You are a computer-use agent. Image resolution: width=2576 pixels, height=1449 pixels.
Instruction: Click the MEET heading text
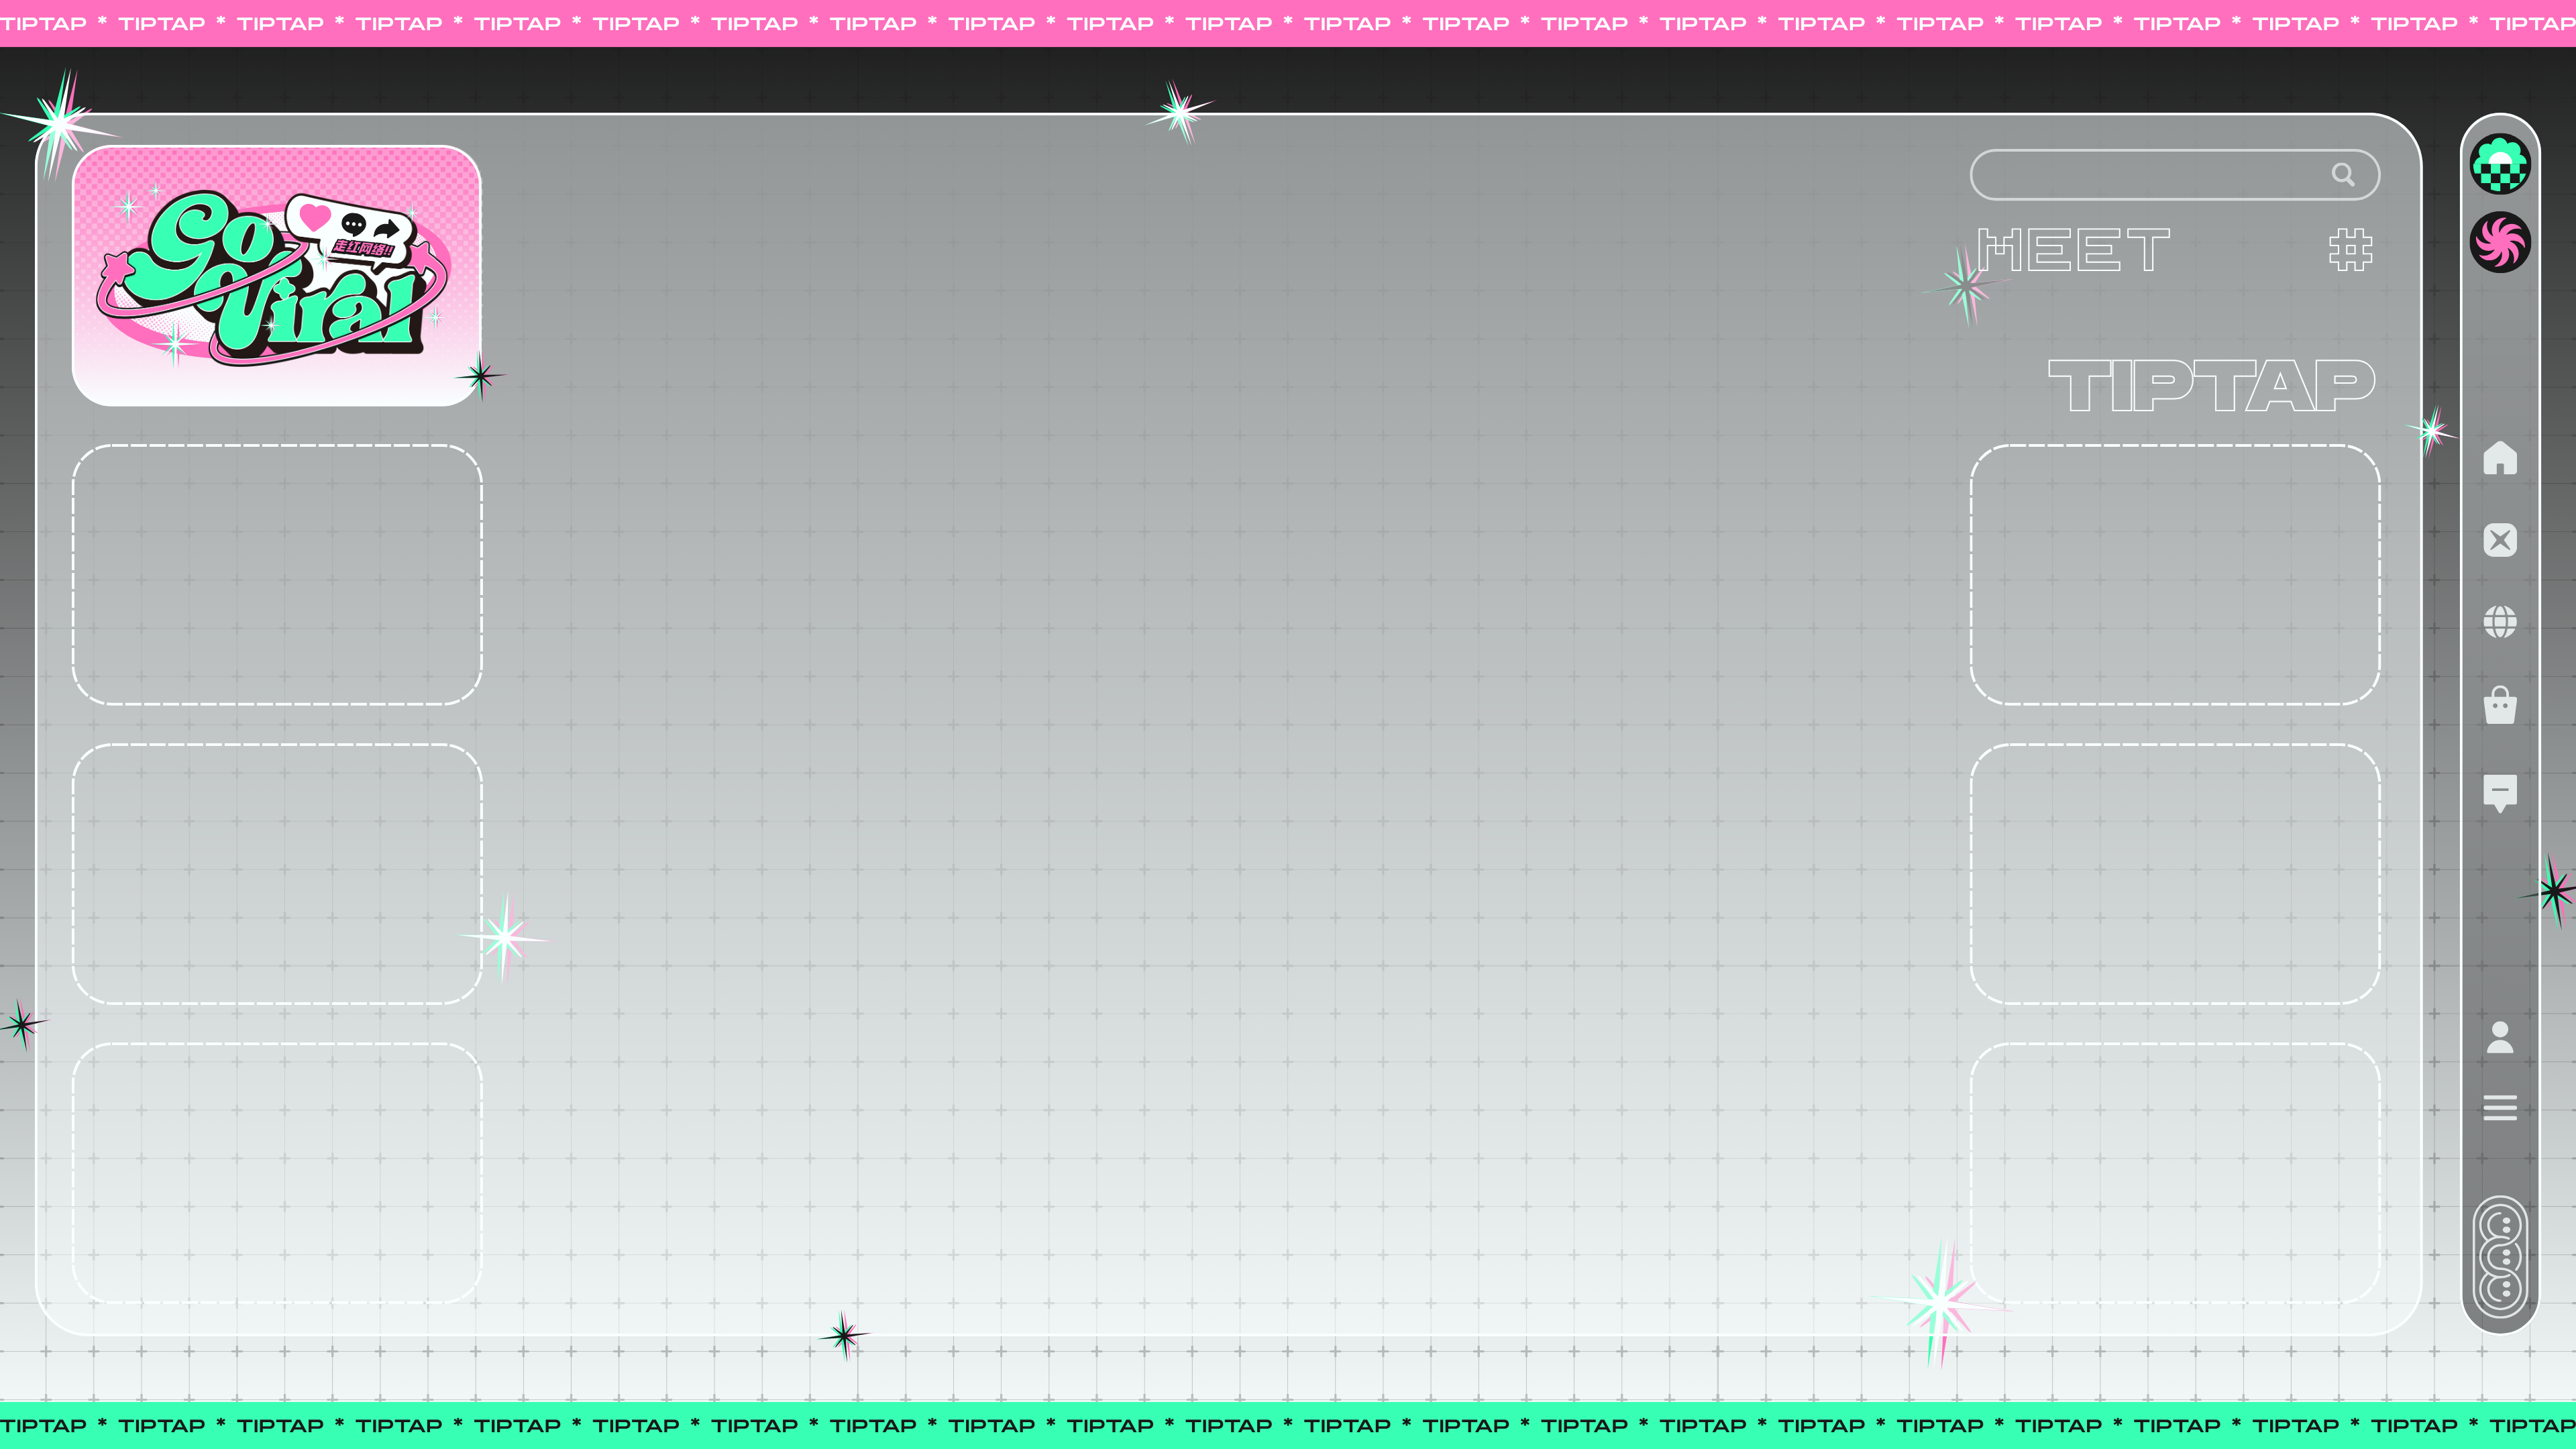2073,250
